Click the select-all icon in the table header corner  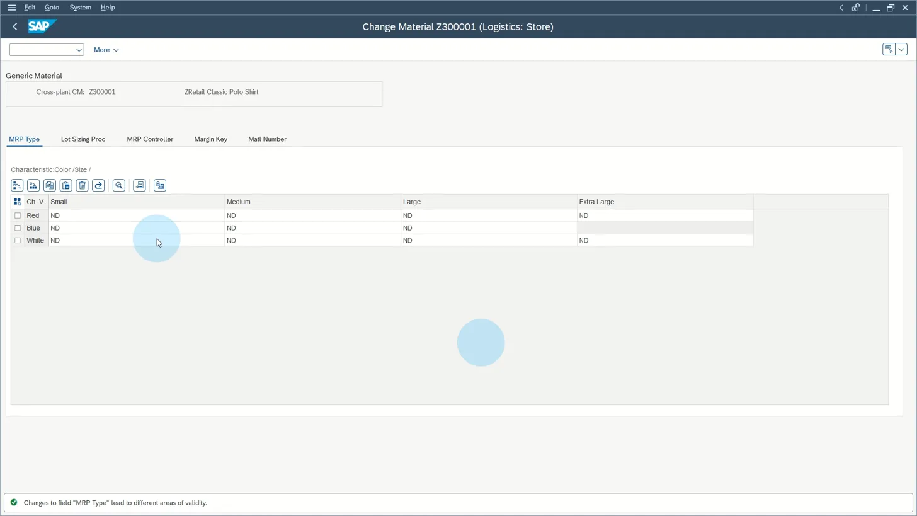(x=18, y=202)
